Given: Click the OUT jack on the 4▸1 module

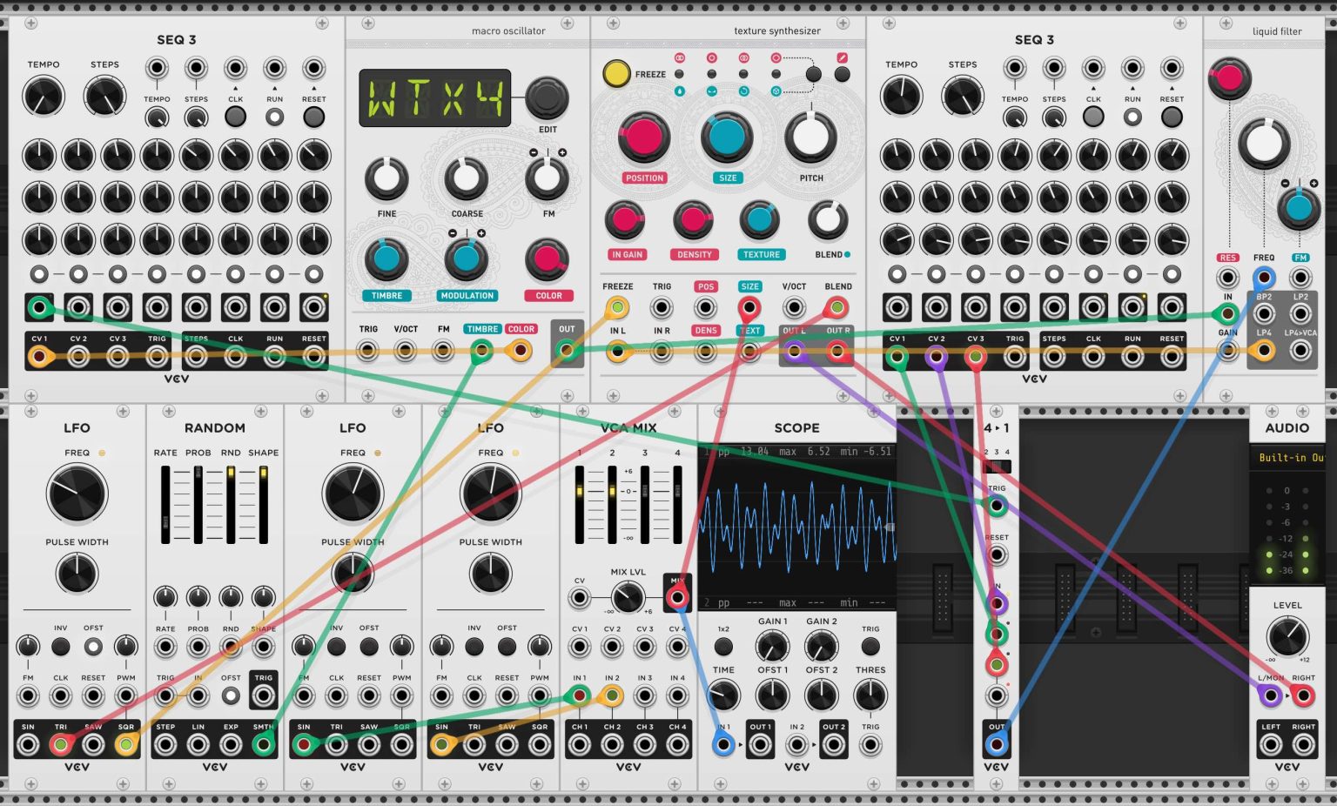Looking at the screenshot, I should coord(997,744).
